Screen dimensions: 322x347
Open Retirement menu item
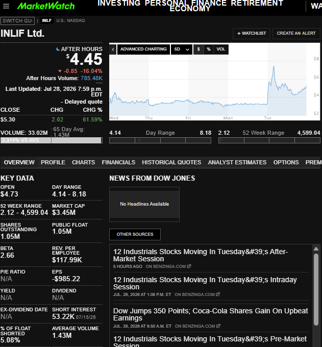(257, 3)
